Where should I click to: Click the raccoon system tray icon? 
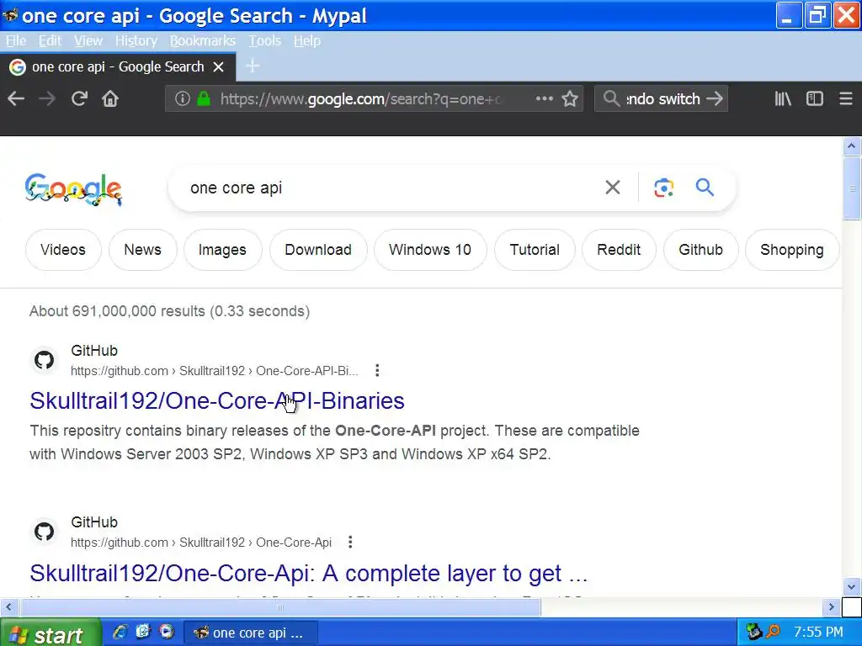pyautogui.click(x=753, y=633)
